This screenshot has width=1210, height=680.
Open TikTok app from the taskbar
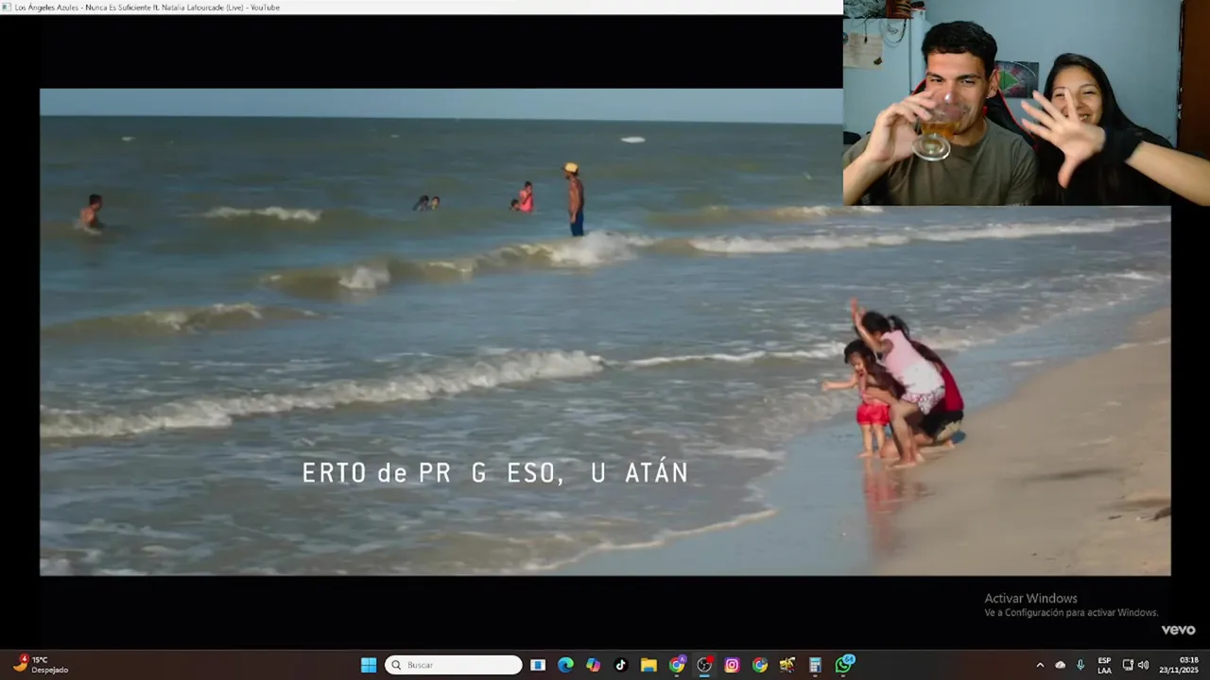(621, 665)
